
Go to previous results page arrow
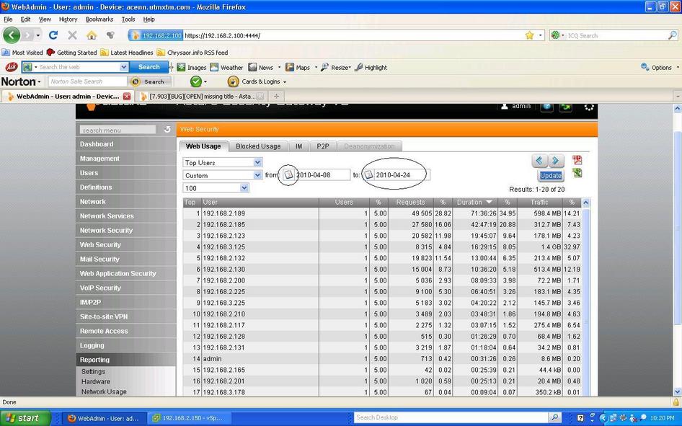[540, 161]
